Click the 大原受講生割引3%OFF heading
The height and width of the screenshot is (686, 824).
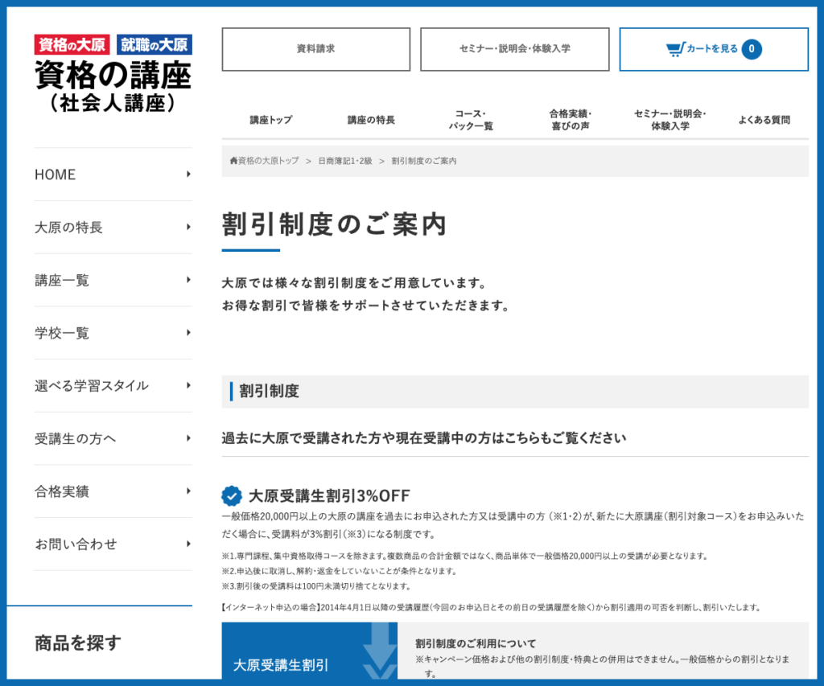[329, 495]
